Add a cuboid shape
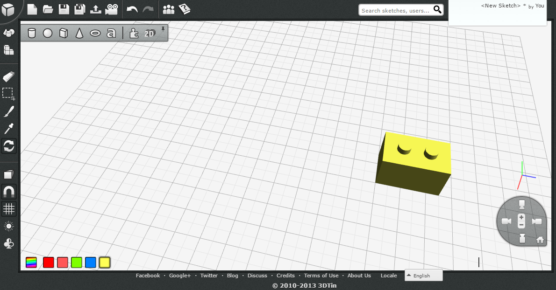Image resolution: width=556 pixels, height=290 pixels. click(64, 33)
